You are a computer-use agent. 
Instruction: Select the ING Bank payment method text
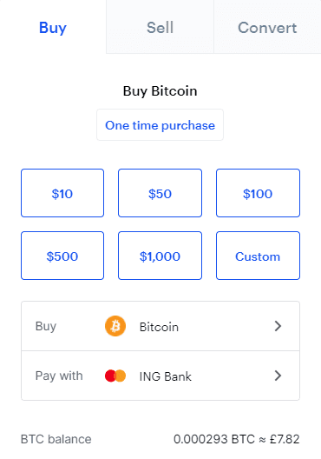click(166, 376)
